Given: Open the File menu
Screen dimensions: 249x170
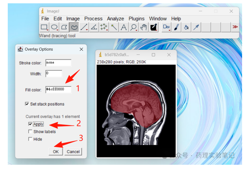Looking at the screenshot, I should click(x=45, y=19).
